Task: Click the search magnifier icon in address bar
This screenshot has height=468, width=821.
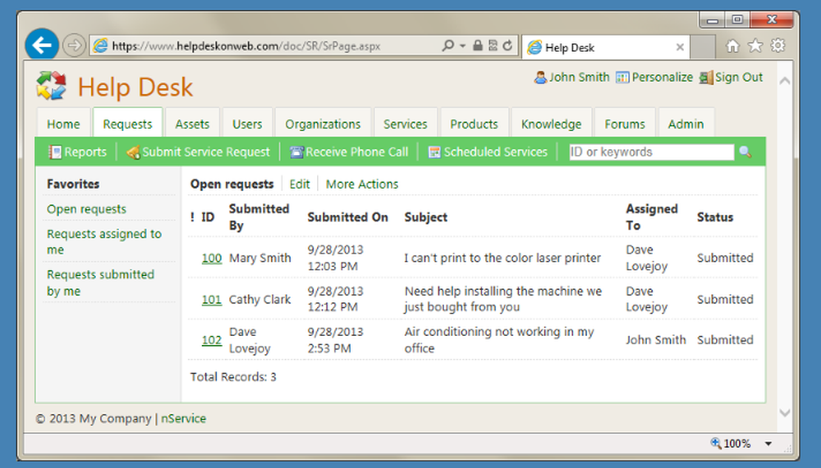Action: 447,46
